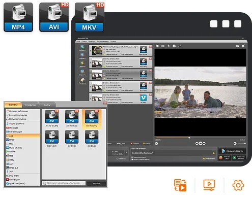The width and height of the screenshot is (252, 199).
Task: Open the Справка menu
Action: [113, 41]
